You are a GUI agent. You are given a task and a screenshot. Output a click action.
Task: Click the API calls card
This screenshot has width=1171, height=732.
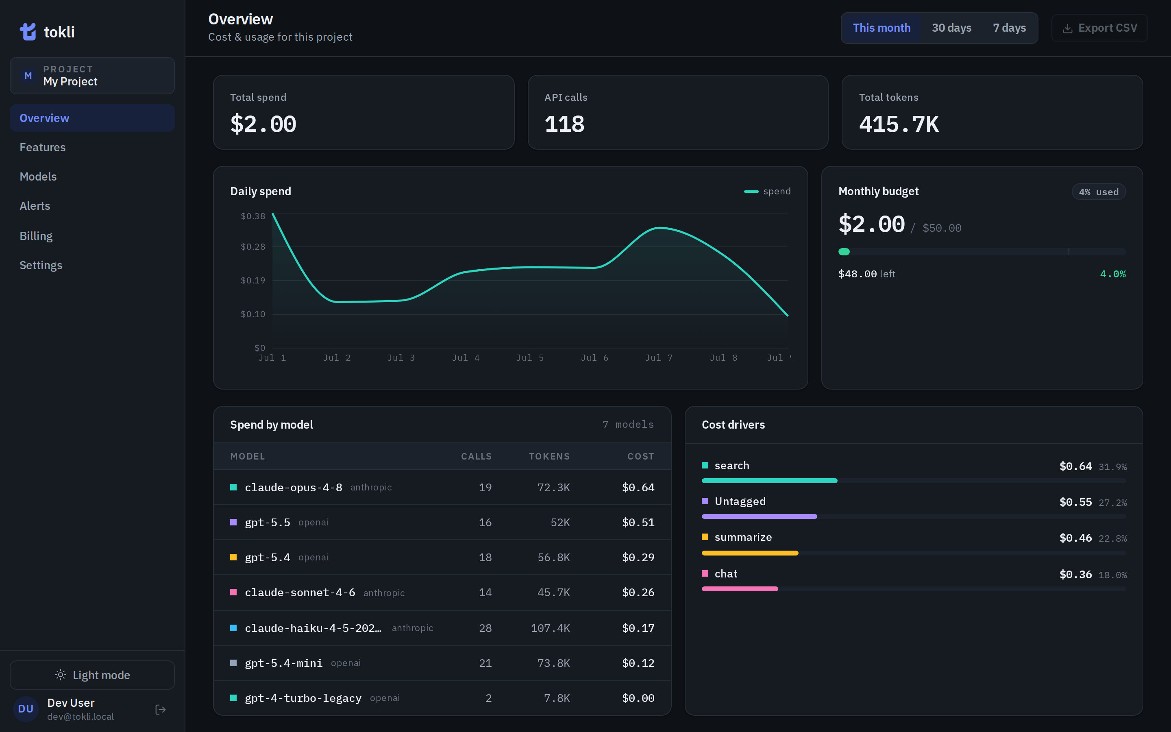[678, 112]
